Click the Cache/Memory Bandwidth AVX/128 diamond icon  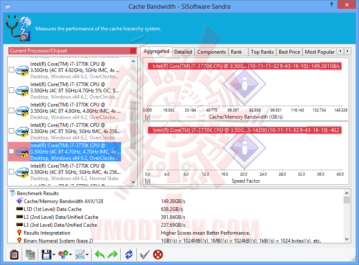(20, 201)
